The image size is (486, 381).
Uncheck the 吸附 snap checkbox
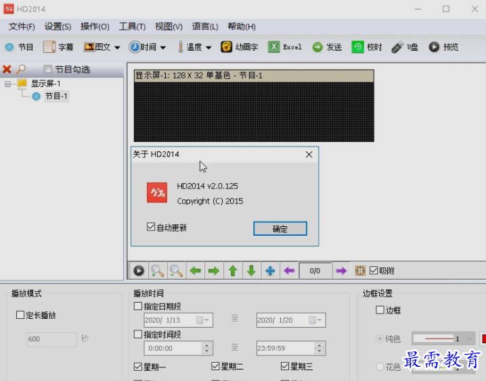374,271
